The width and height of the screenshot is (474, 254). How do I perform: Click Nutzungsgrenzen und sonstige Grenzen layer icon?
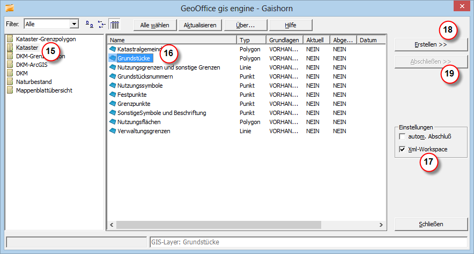click(x=113, y=67)
